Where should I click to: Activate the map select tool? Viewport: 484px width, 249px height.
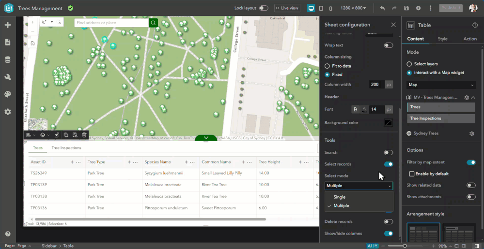click(45, 22)
